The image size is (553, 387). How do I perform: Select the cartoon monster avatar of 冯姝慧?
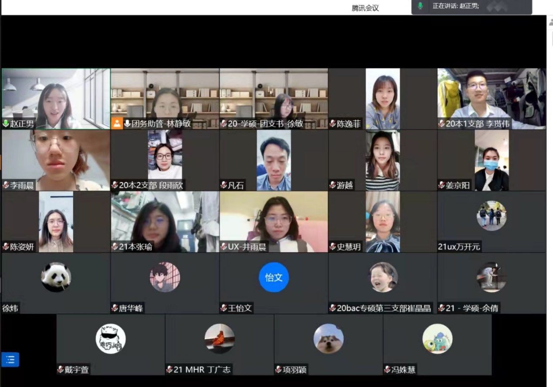437,339
